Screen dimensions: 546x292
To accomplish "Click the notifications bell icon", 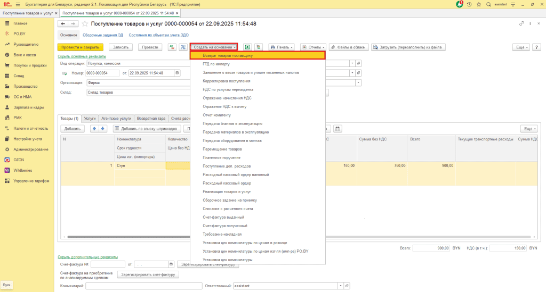I will click(x=460, y=4).
